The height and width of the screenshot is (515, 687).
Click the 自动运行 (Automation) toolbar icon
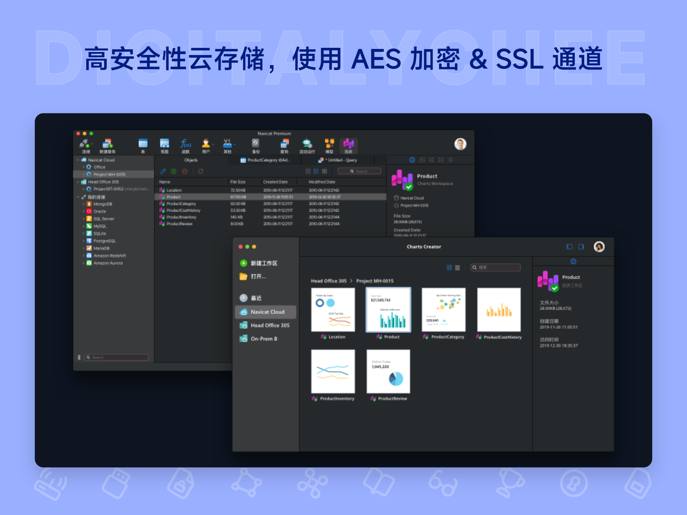[307, 145]
